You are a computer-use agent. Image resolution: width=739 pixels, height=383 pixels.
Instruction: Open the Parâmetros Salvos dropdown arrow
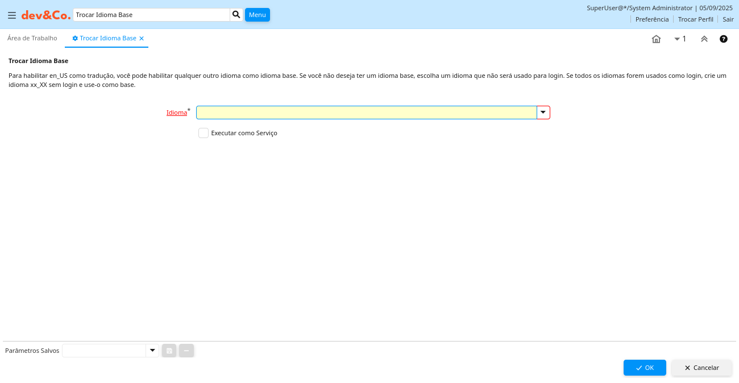[x=152, y=351]
